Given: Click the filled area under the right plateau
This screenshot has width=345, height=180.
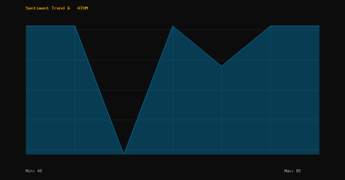Looking at the screenshot, I should [295, 91].
